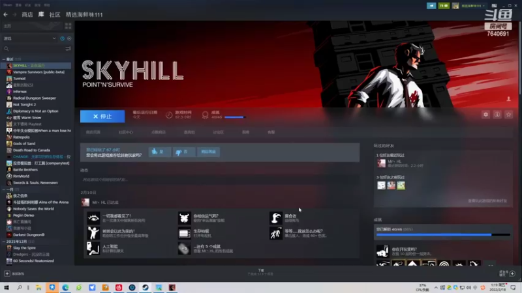This screenshot has height=293, width=522.
Task: Open friends and chat plus icon
Action: pos(512,273)
